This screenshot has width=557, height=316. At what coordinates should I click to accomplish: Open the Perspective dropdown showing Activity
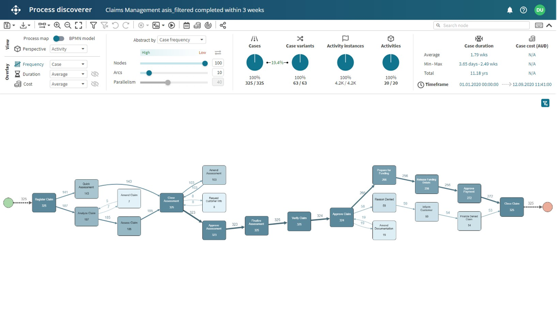point(68,49)
